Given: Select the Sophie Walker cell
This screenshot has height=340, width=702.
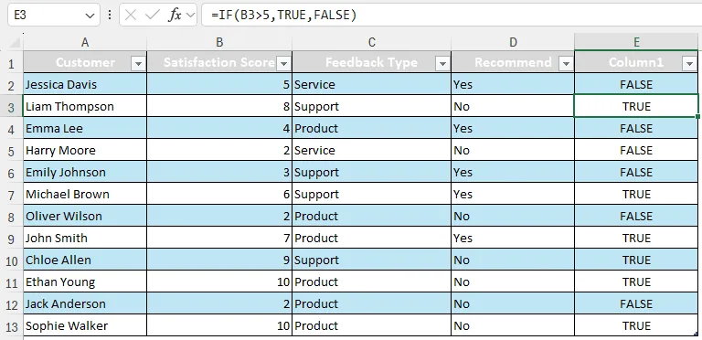Looking at the screenshot, I should coord(85,325).
